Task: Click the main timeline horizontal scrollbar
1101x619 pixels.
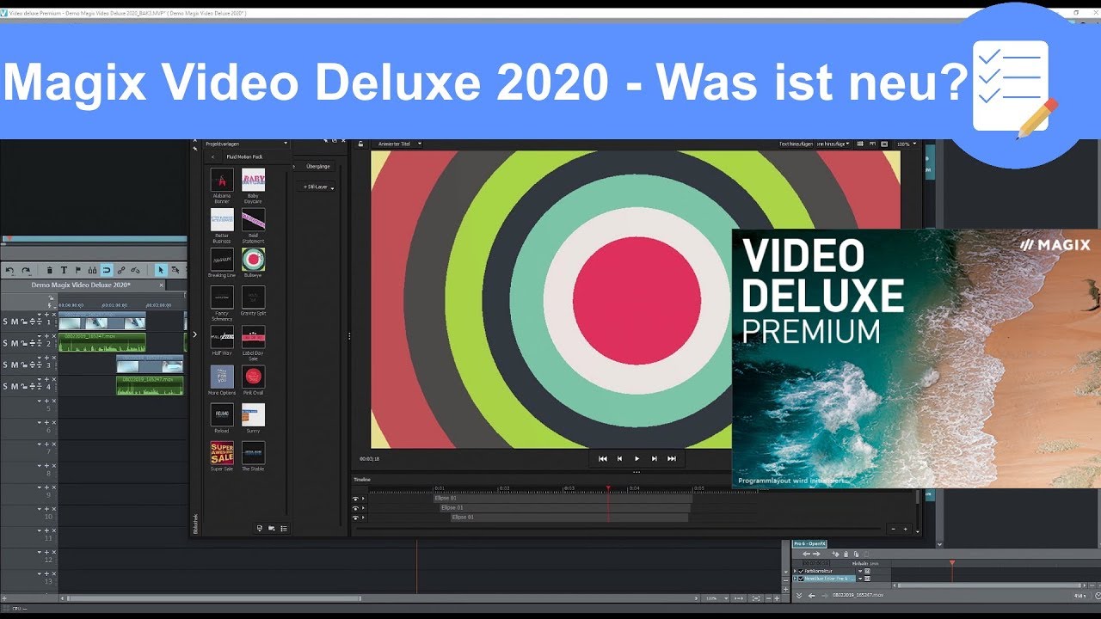Action: (x=213, y=598)
